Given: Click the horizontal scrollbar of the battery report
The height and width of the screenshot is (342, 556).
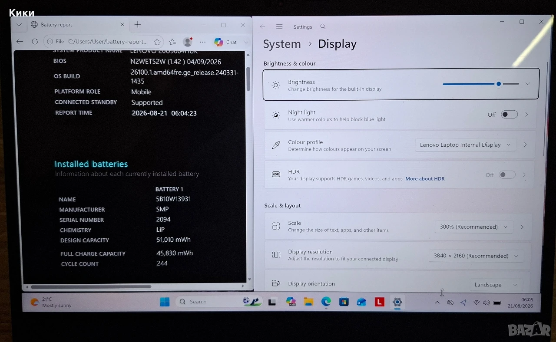Looking at the screenshot, I should coord(91,286).
